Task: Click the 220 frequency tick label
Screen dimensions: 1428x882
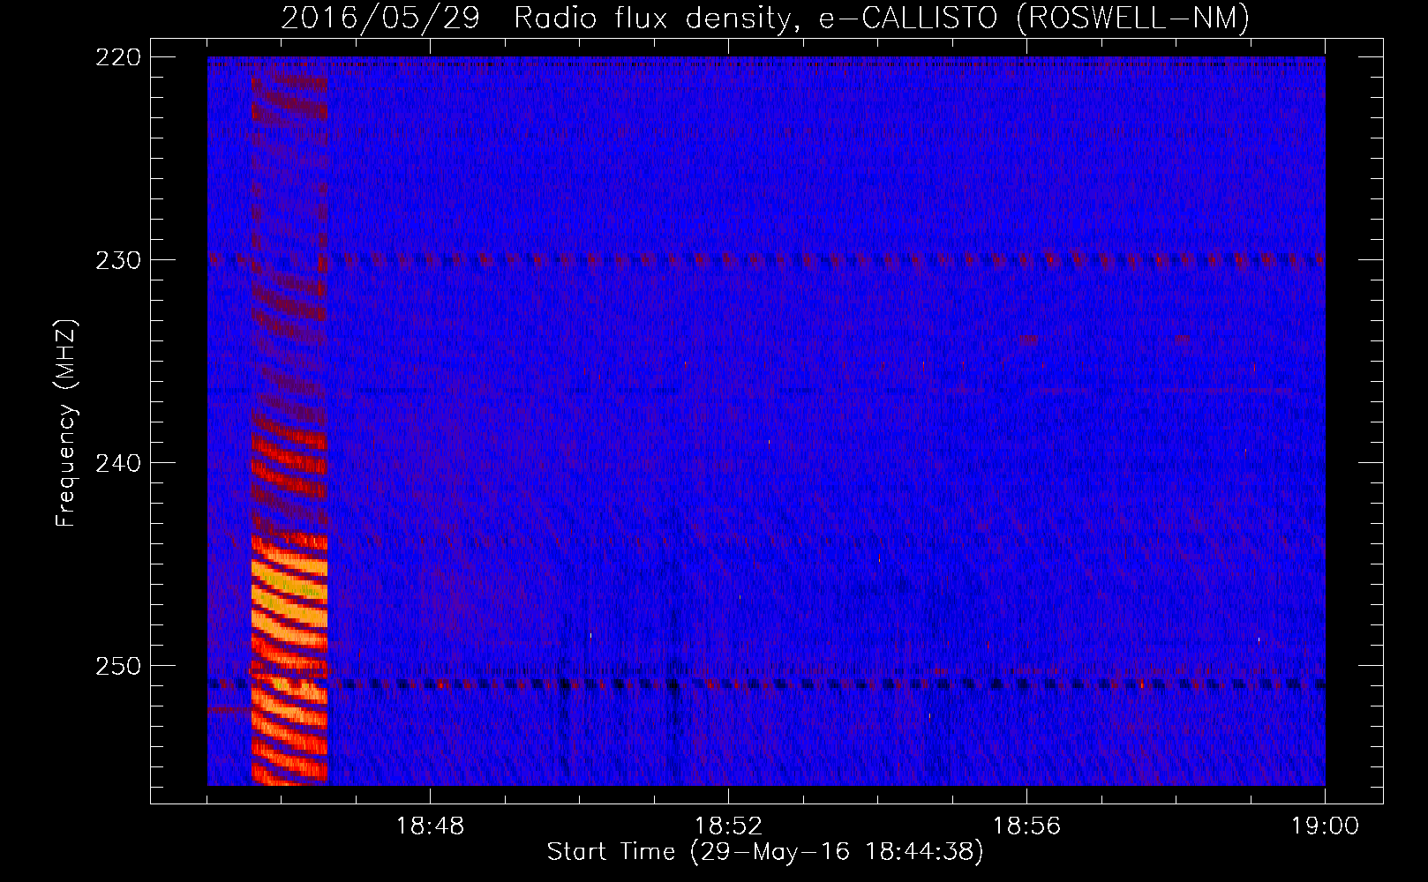Action: (x=117, y=57)
